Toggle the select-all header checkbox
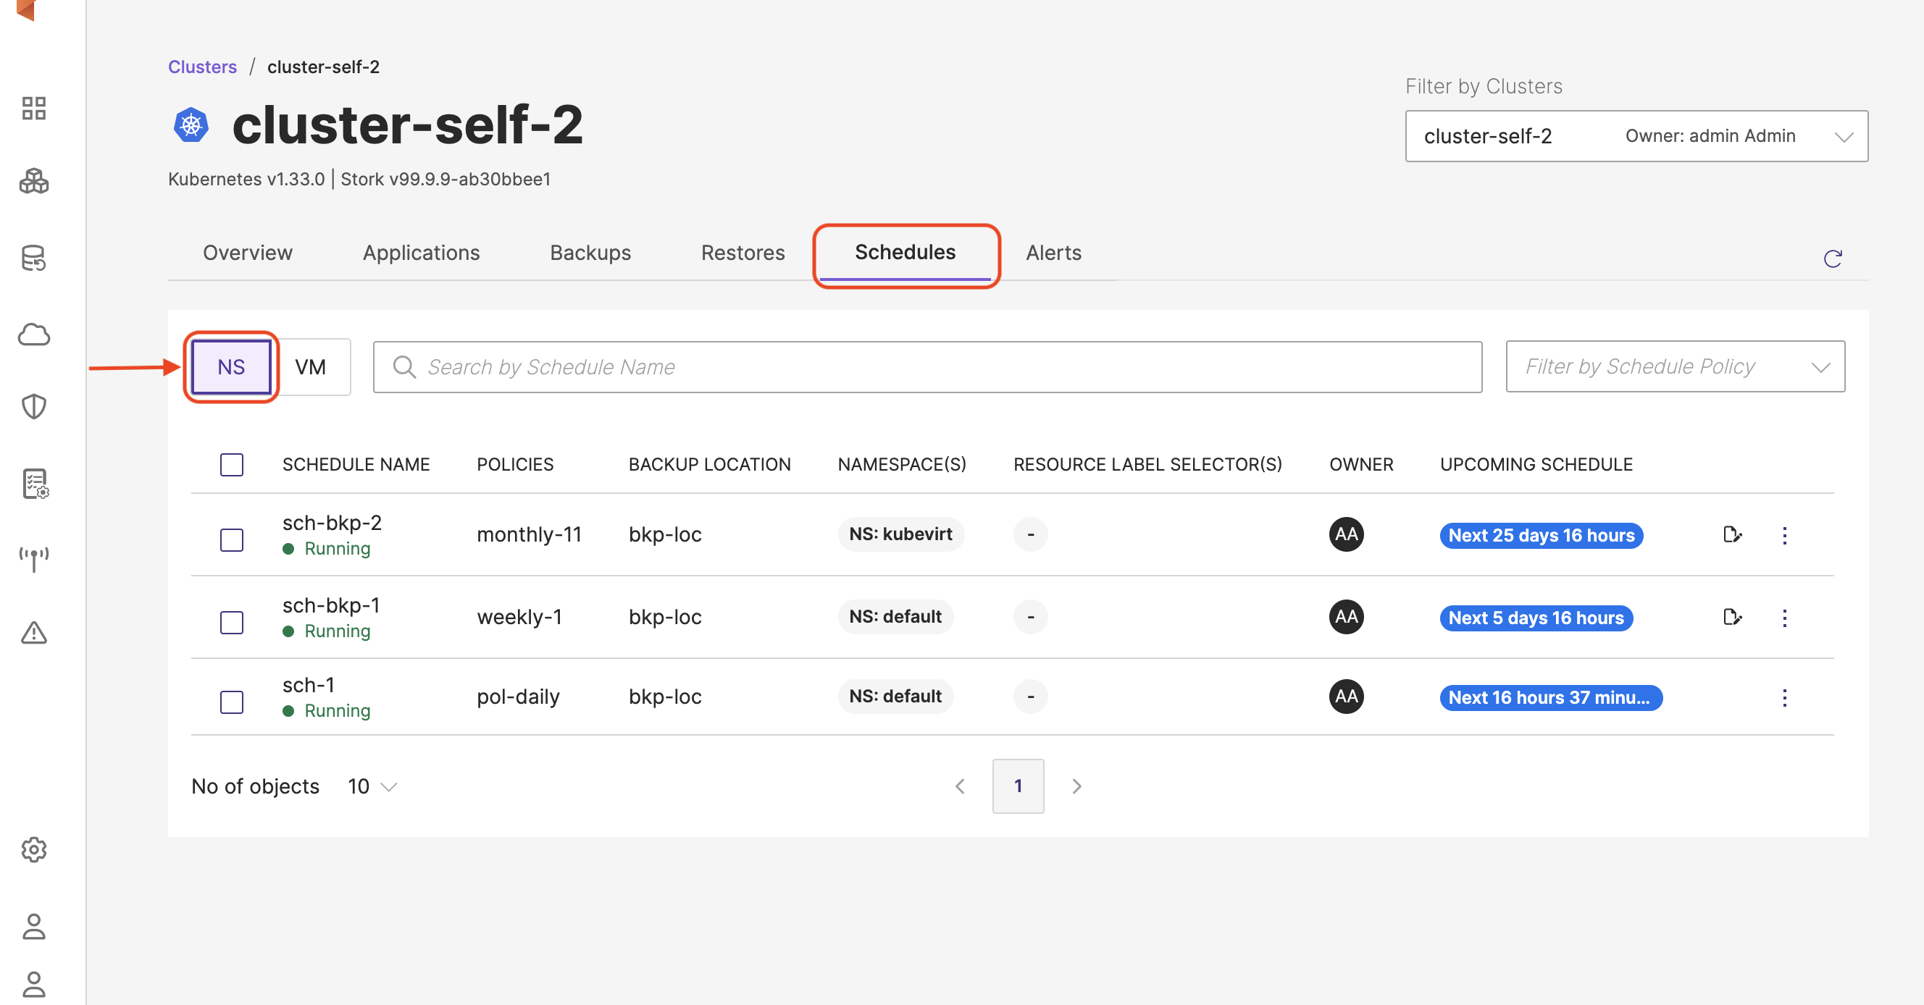 coord(232,464)
